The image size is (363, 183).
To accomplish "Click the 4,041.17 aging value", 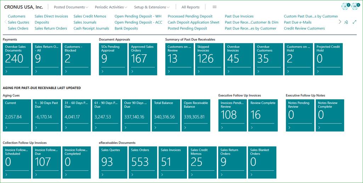I will pos(72,117).
